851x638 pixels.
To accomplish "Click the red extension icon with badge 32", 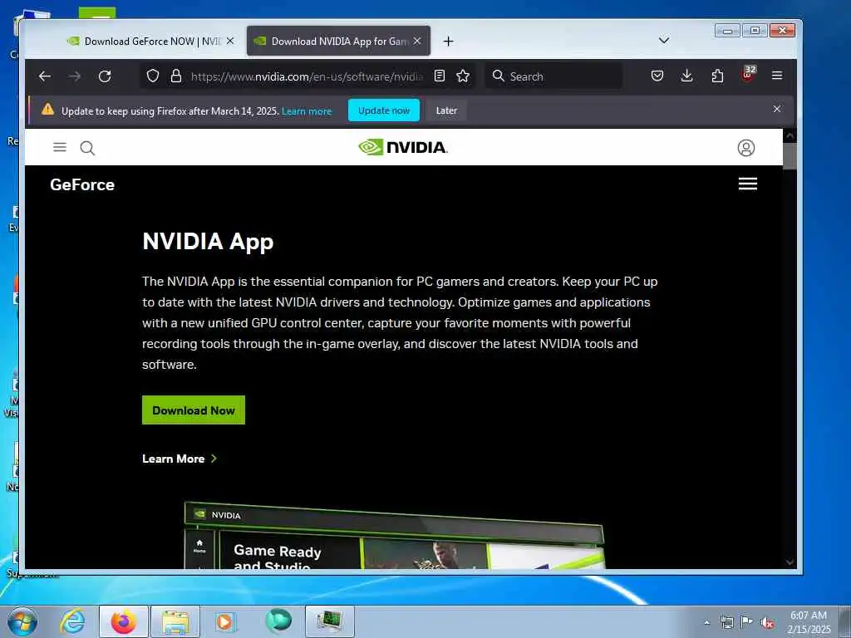I will pos(748,75).
